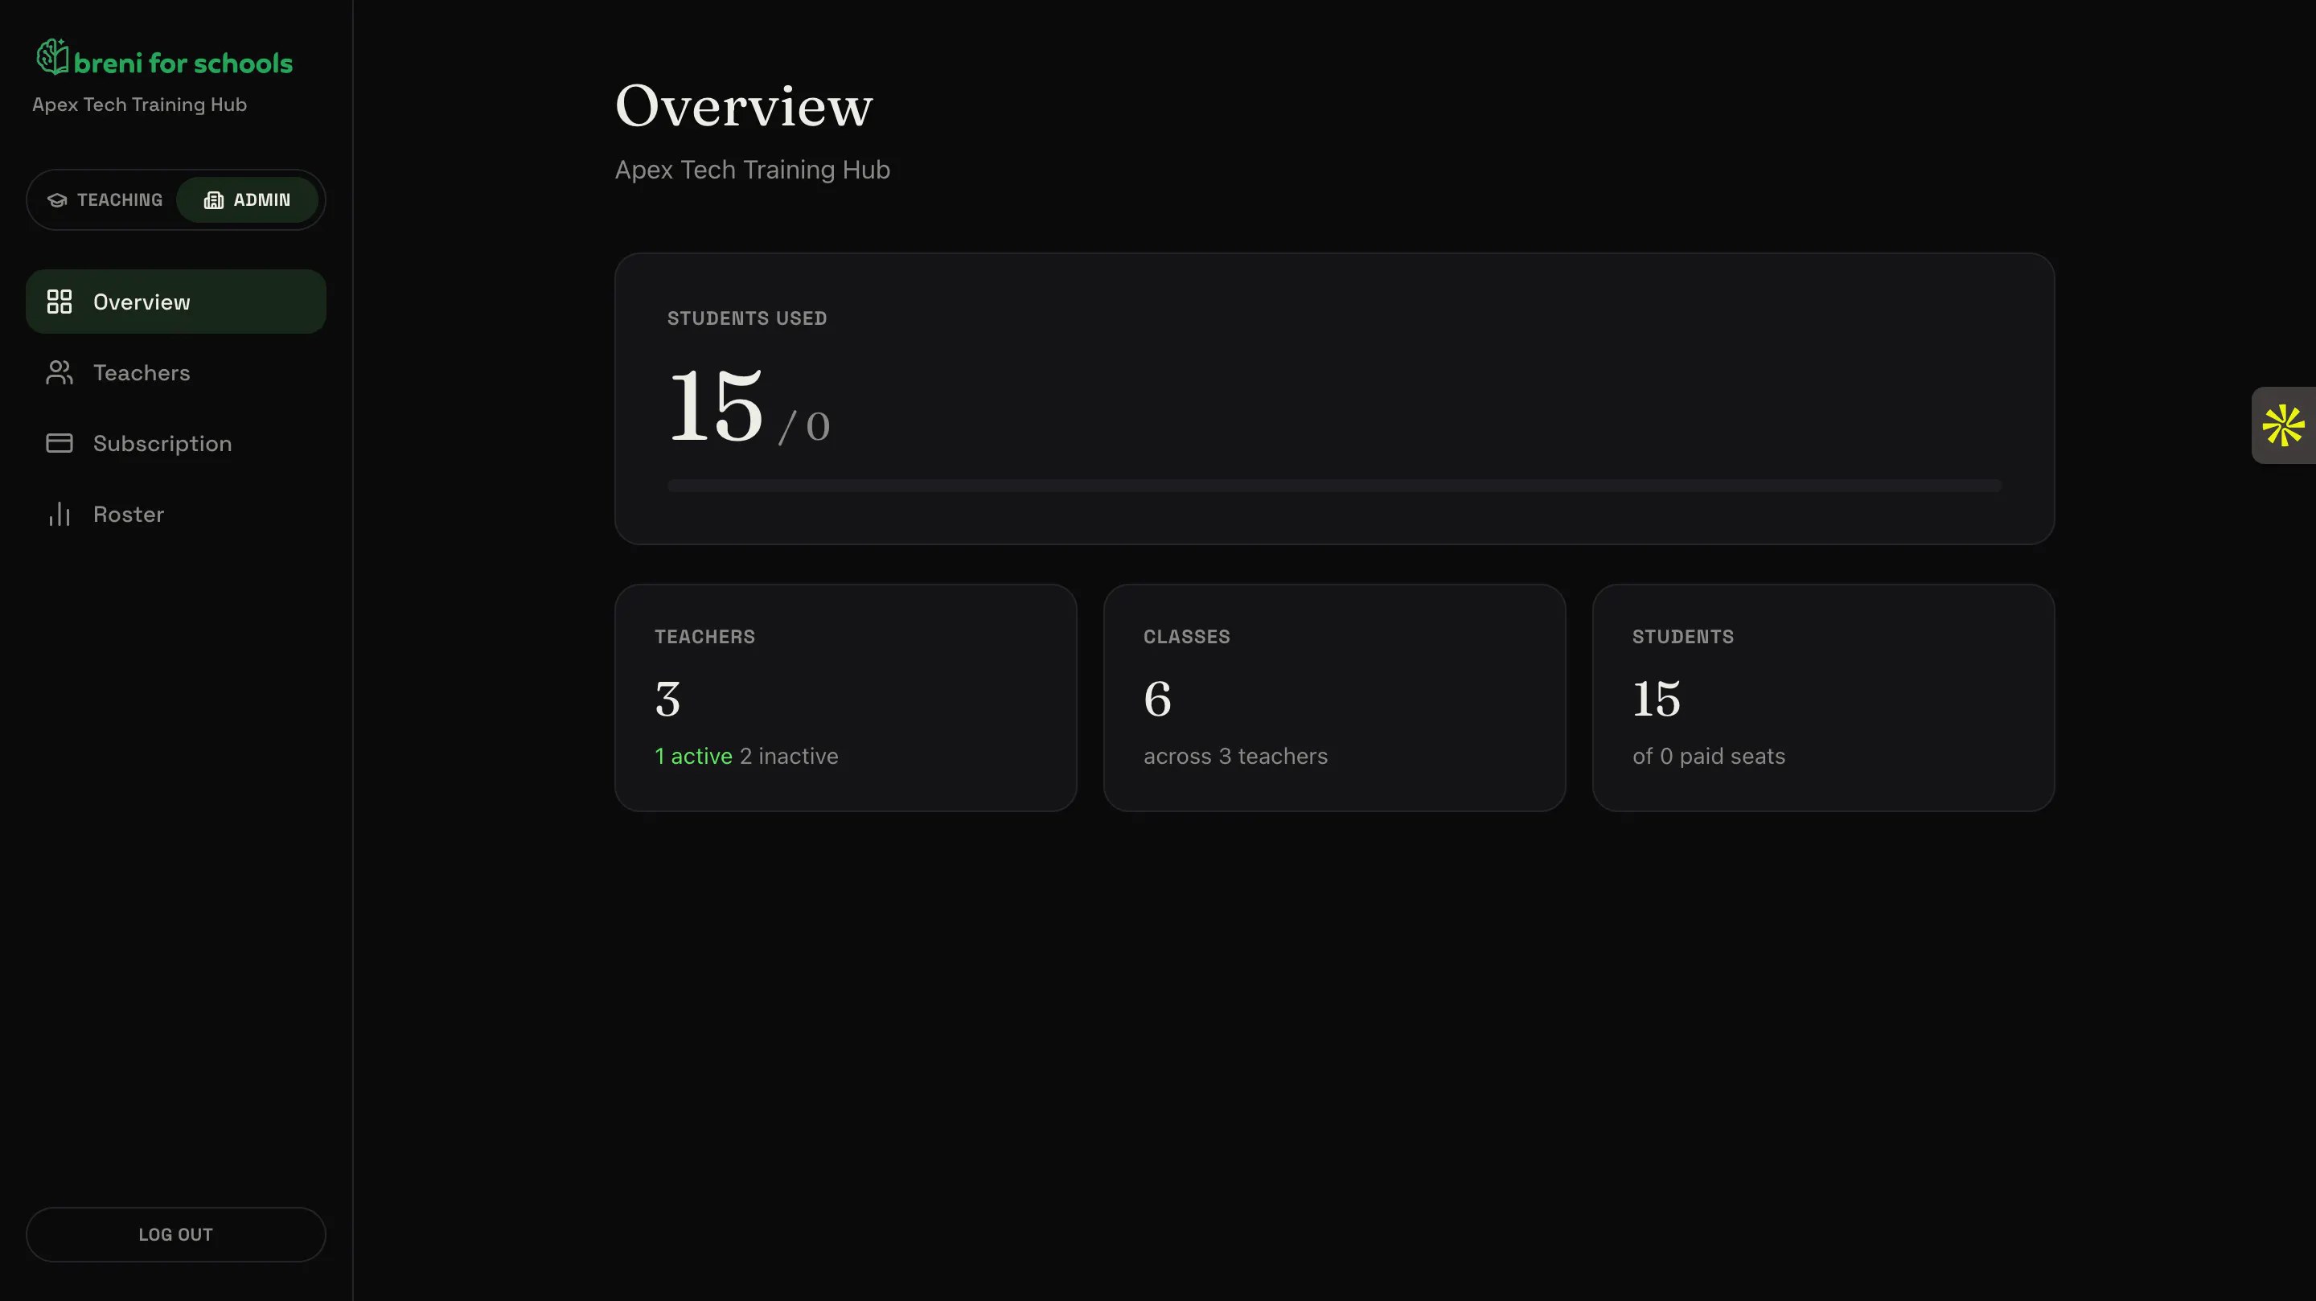The width and height of the screenshot is (2316, 1301).
Task: Click the students used progress bar
Action: 1334,486
